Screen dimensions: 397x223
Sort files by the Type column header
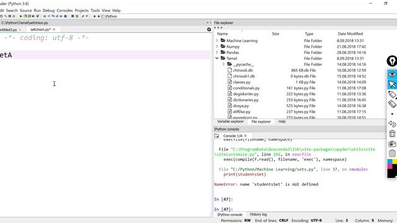309,33
